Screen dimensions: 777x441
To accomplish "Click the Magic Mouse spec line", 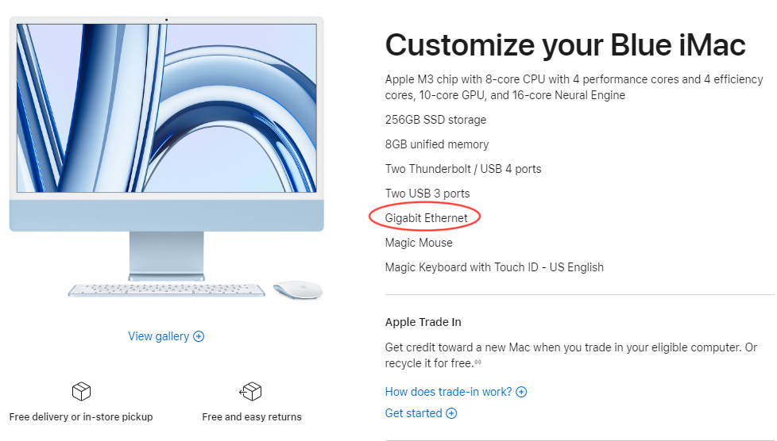I will pos(419,243).
